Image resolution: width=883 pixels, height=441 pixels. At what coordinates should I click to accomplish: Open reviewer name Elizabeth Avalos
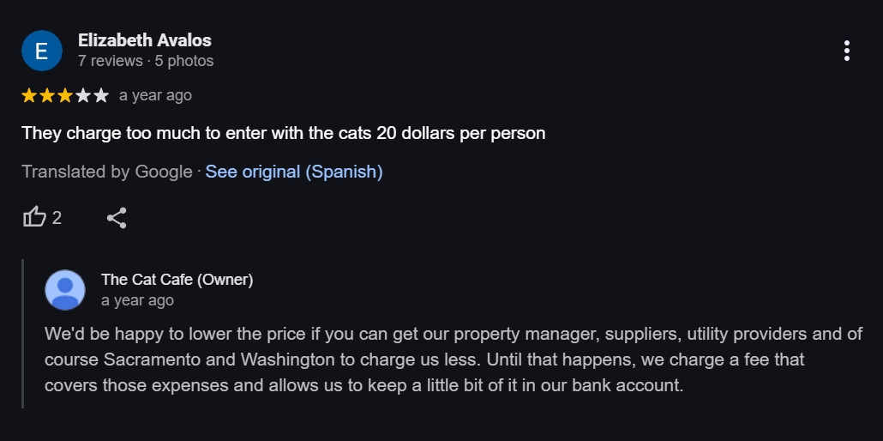click(x=144, y=40)
